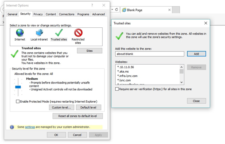225x144 pixels.
Task: Select the Local intranet zone icon
Action: tap(39, 33)
